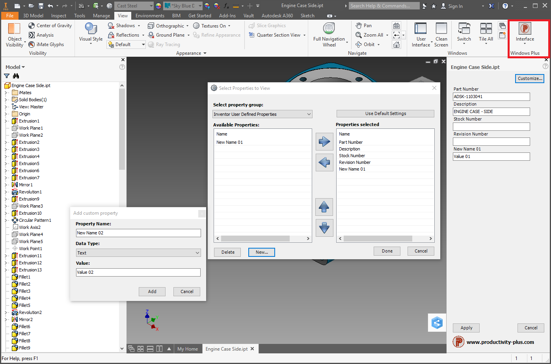
Task: Open the Cast Steel material dropdown
Action: pyautogui.click(x=134, y=6)
